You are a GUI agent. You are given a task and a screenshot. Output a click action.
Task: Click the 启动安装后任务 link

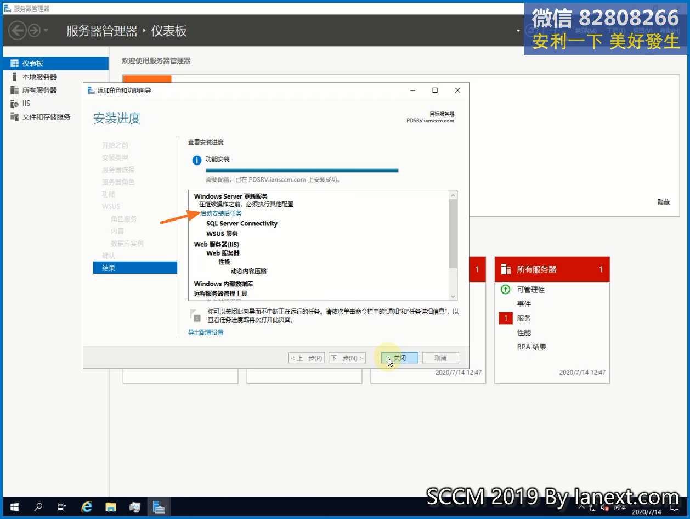220,213
